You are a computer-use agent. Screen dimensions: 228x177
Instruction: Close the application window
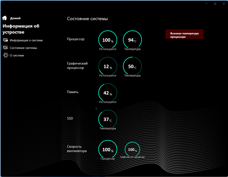click(224, 4)
